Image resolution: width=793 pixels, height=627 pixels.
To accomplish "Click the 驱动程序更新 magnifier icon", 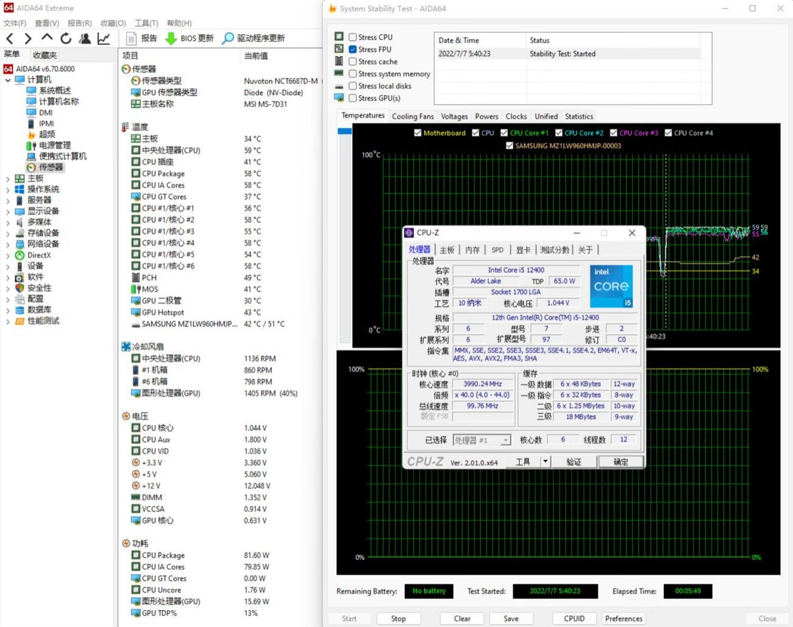I will coord(227,38).
